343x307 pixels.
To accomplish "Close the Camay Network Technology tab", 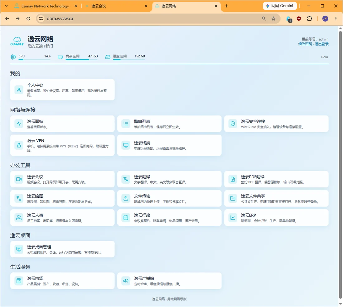I will click(76, 6).
